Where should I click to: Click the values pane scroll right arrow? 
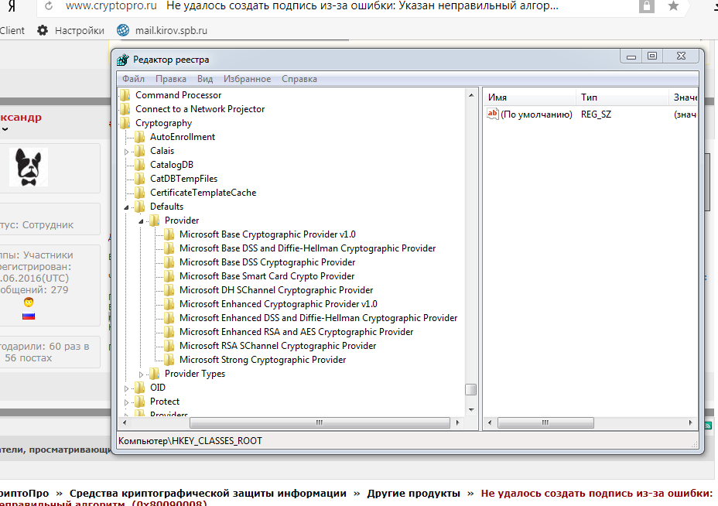click(x=690, y=422)
